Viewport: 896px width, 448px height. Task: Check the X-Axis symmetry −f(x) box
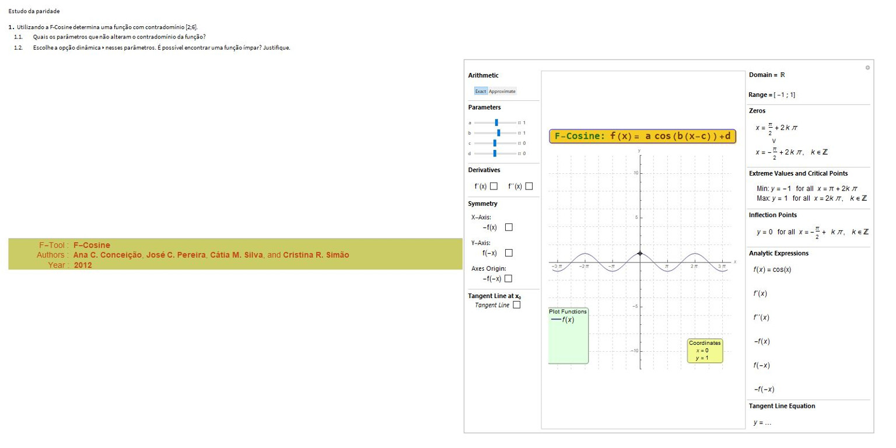point(509,227)
